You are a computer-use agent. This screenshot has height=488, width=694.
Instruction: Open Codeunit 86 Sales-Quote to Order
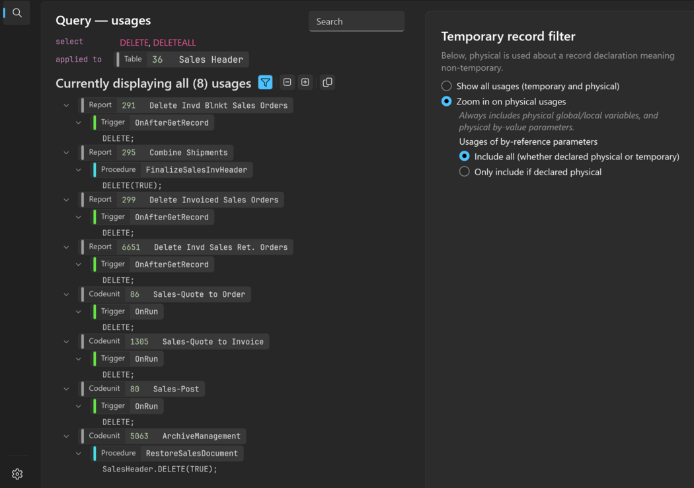[165, 294]
